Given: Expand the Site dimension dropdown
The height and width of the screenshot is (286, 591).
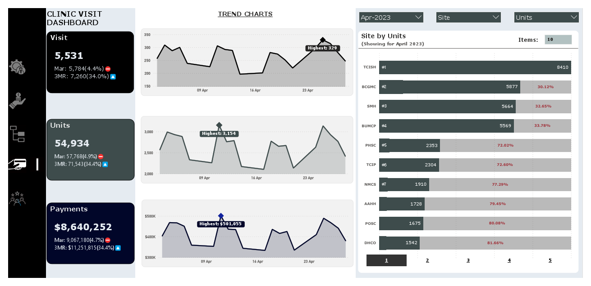Looking at the screenshot, I should pos(468,17).
